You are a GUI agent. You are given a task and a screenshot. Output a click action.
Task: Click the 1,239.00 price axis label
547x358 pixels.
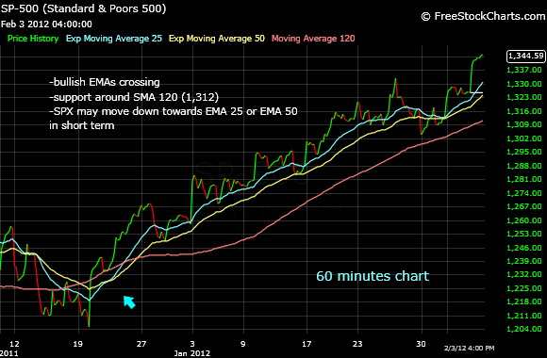[524, 262]
